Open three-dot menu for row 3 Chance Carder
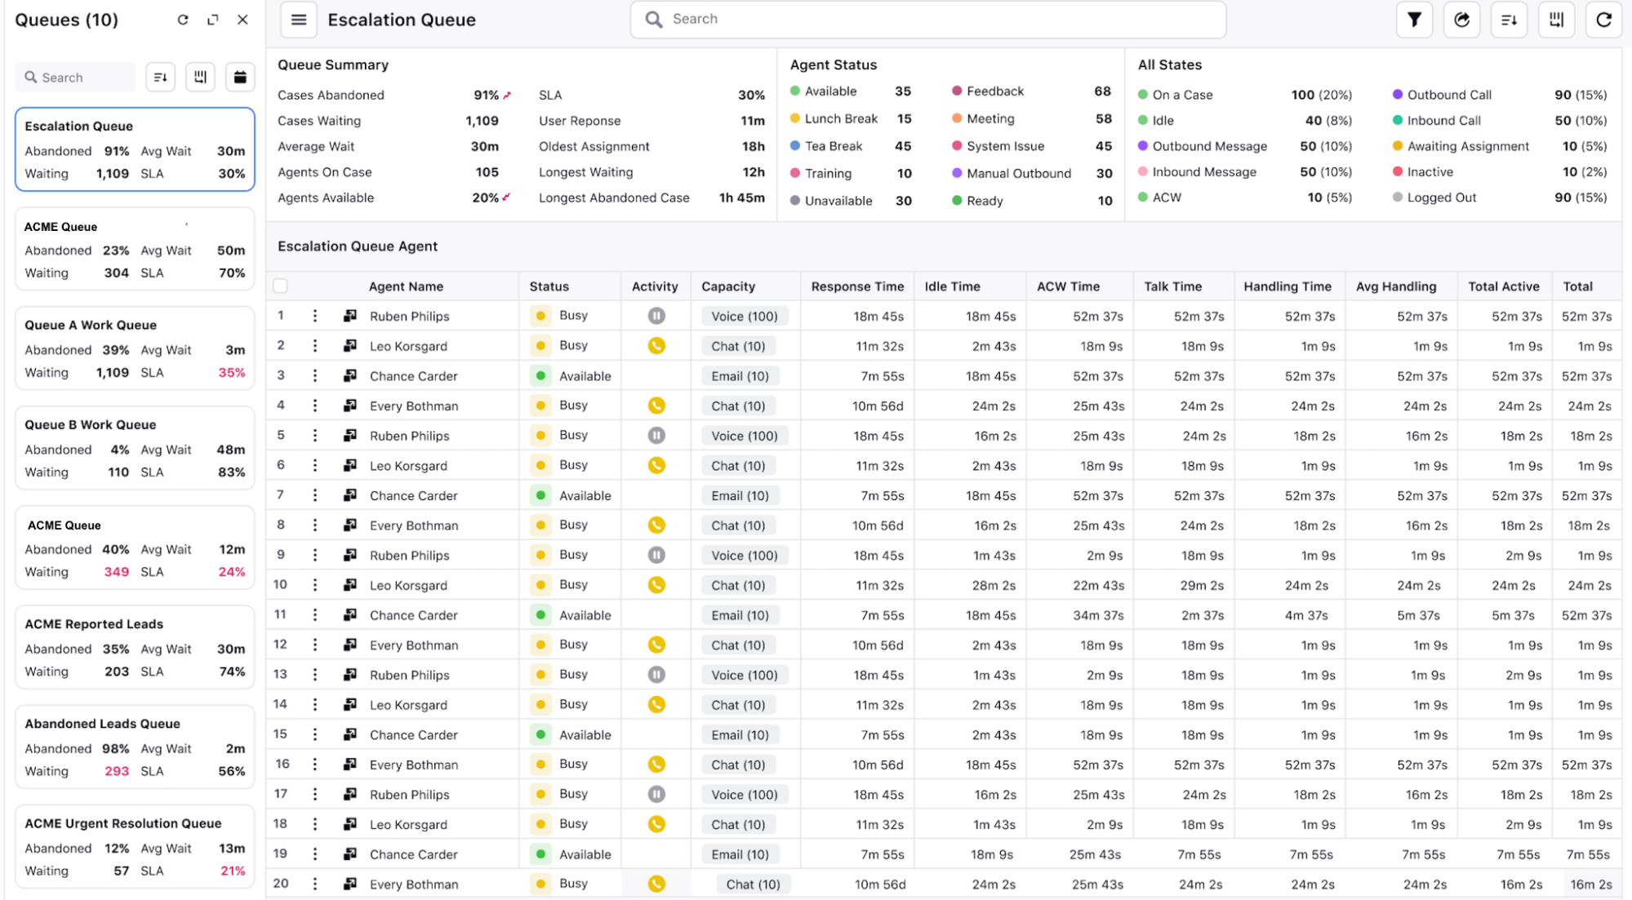 [315, 376]
